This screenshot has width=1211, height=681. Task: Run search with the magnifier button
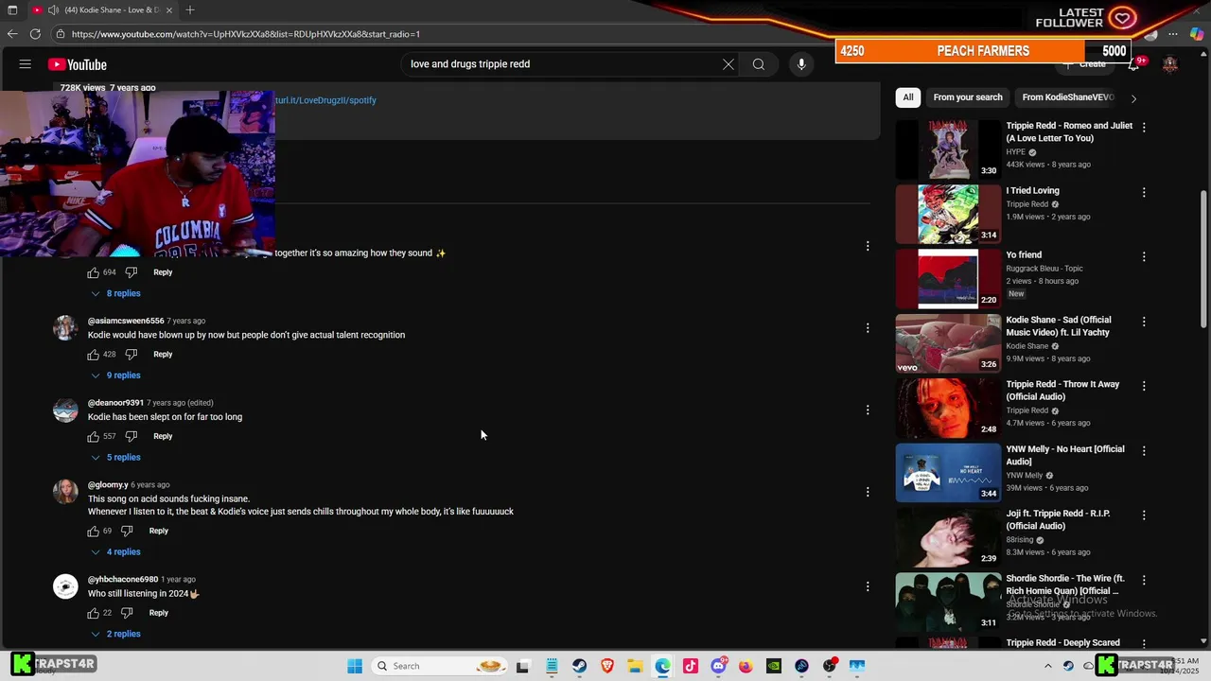point(759,64)
